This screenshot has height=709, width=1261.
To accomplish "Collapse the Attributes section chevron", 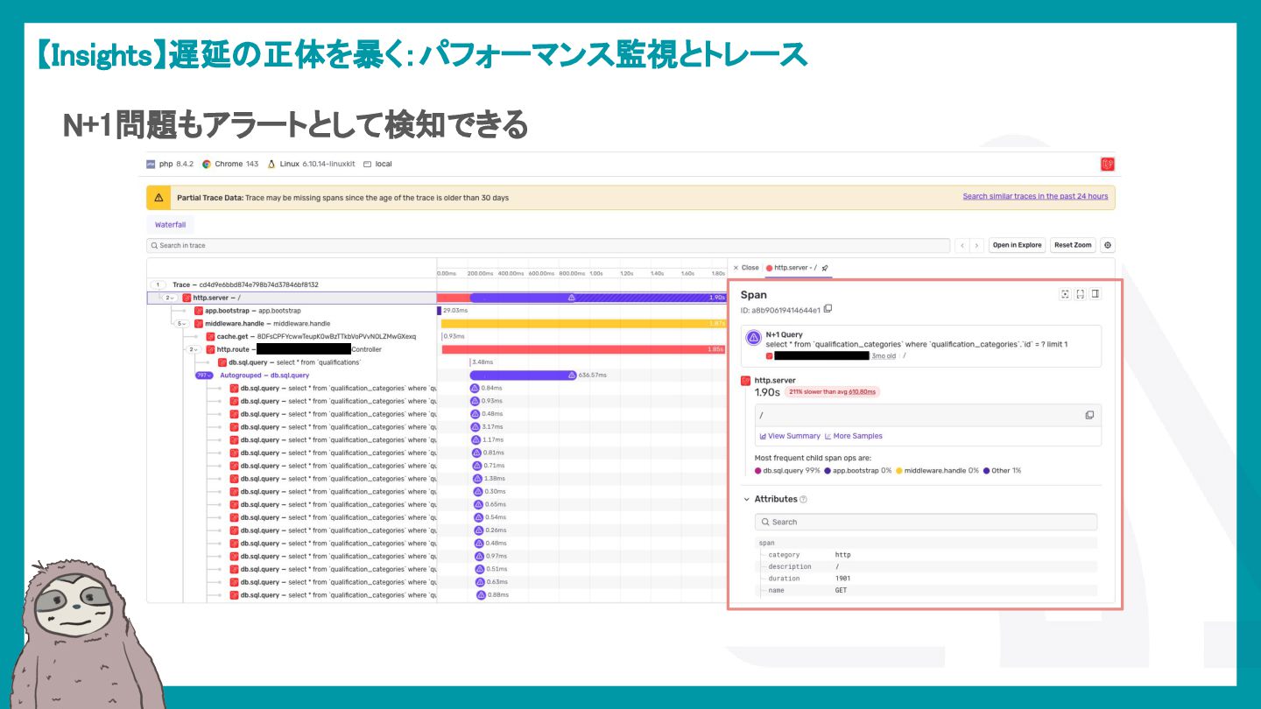I will pos(747,499).
